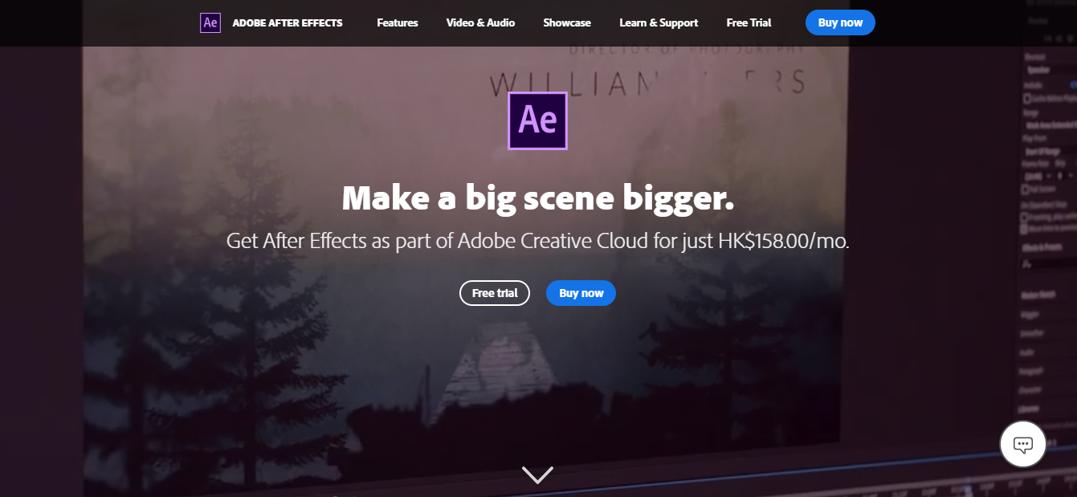Image resolution: width=1077 pixels, height=497 pixels.
Task: Go to the Showcase menu item
Action: (x=567, y=22)
